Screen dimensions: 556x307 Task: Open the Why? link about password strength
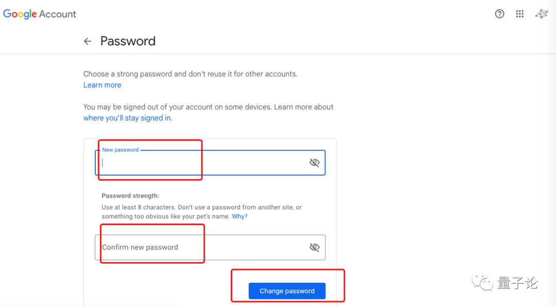point(240,216)
